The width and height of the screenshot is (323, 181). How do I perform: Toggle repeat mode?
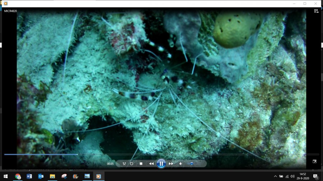point(132,163)
